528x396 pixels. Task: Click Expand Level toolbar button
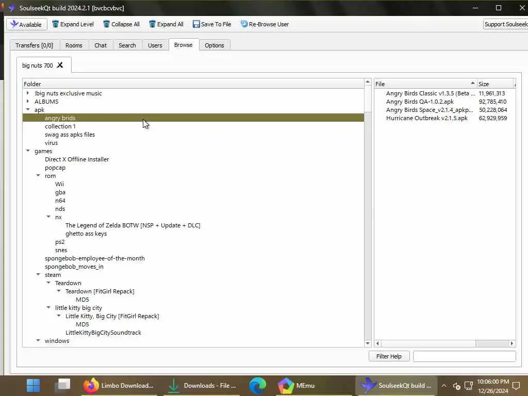point(73,24)
